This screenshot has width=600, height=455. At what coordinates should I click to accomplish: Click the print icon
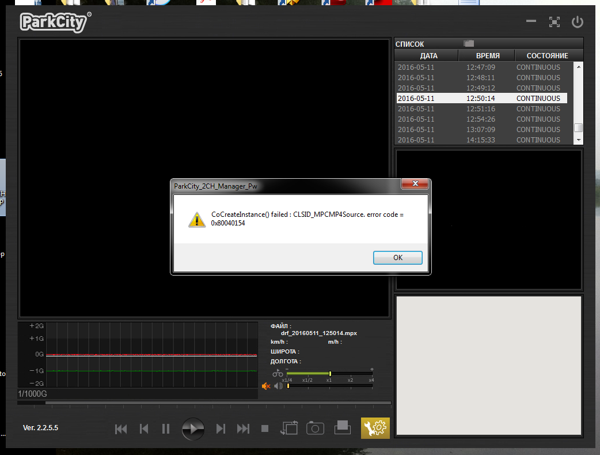(x=343, y=427)
